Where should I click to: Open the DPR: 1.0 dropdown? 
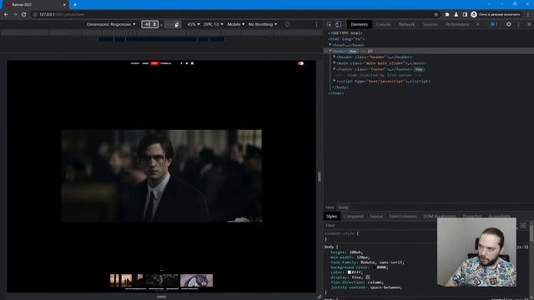[x=214, y=24]
